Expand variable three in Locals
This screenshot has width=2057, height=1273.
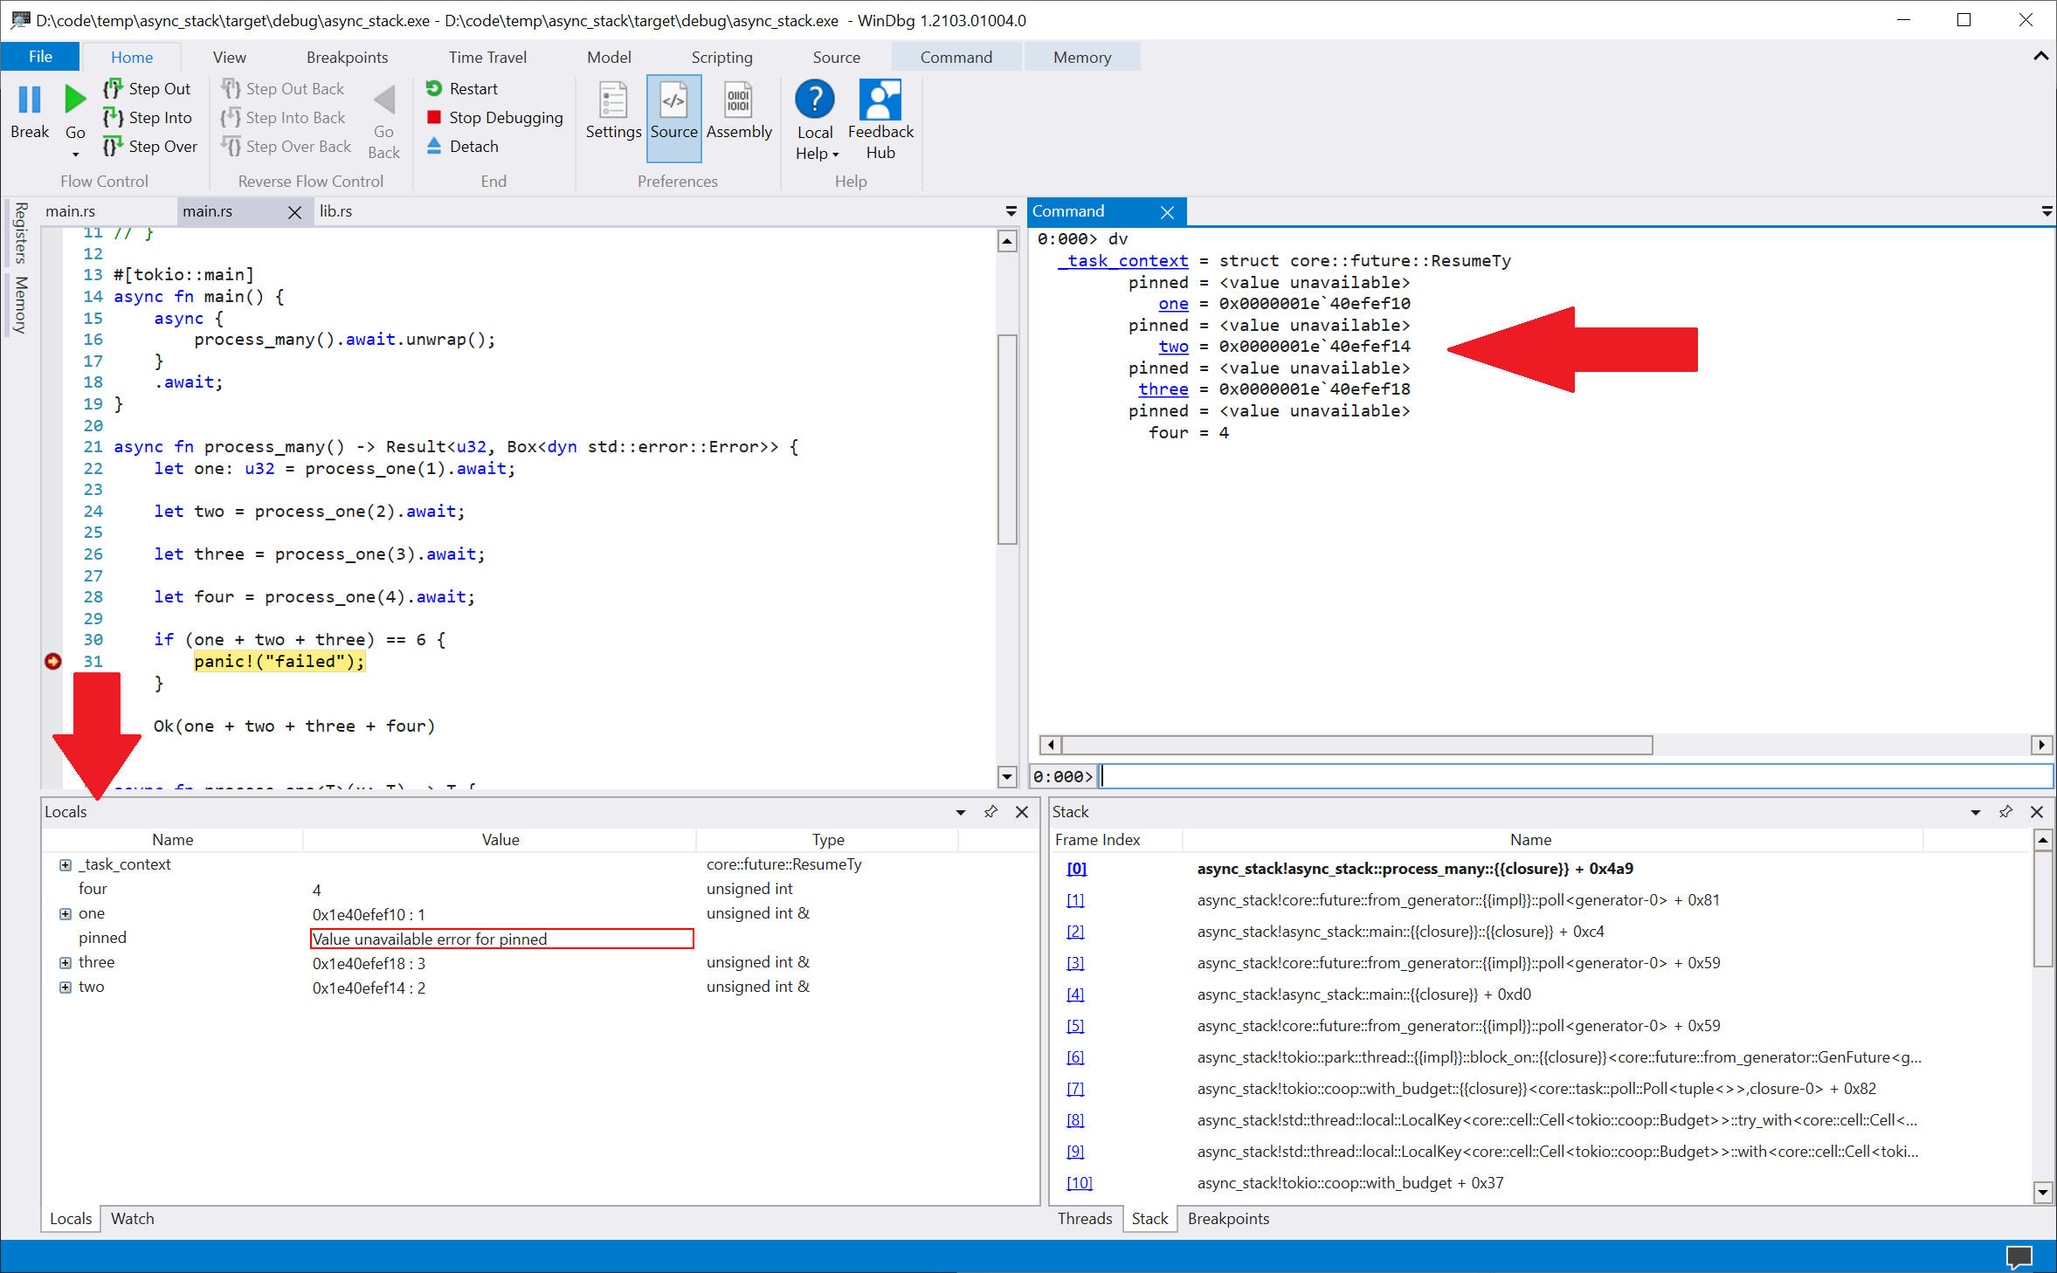[66, 962]
